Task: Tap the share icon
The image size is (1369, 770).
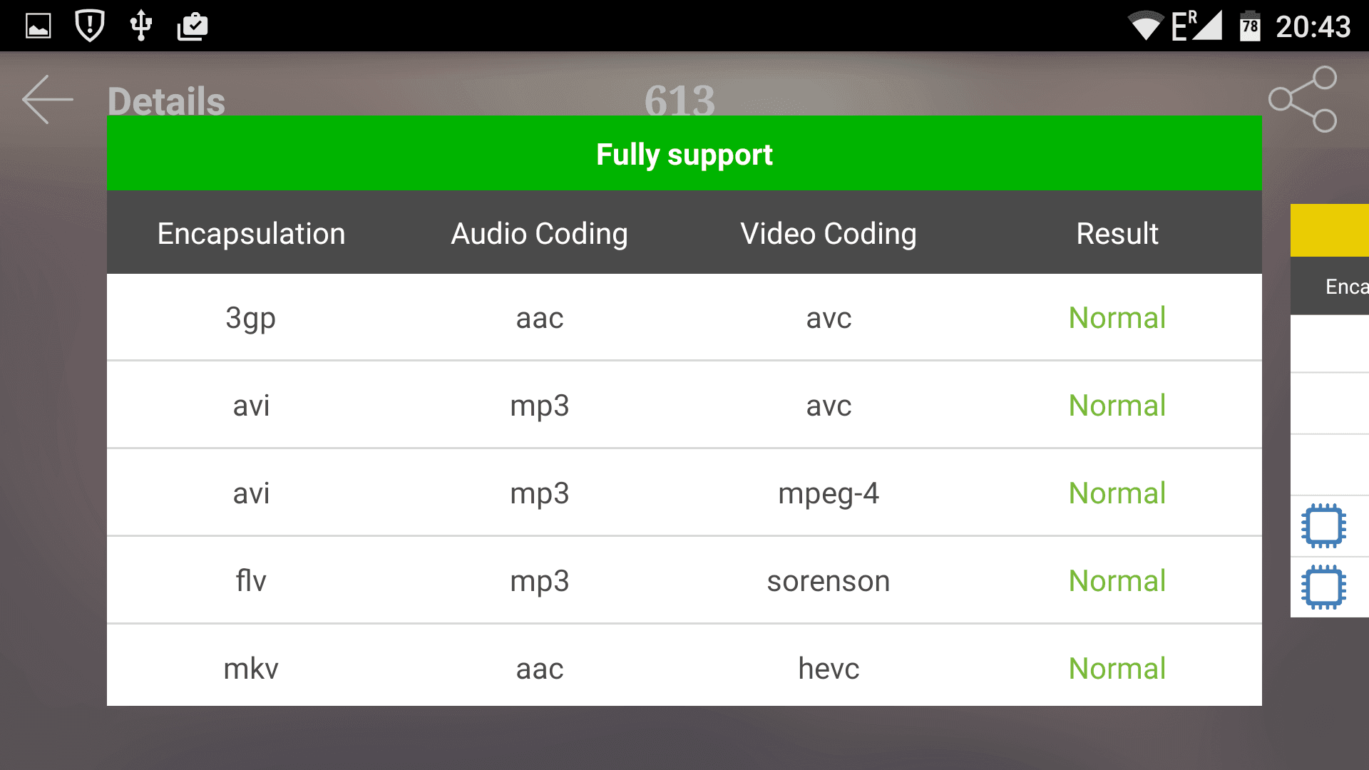Action: coord(1303,99)
